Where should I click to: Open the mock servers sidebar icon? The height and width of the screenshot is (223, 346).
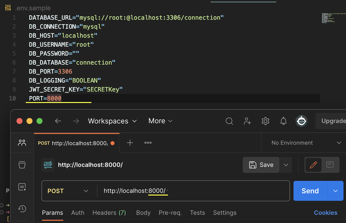coord(22,187)
